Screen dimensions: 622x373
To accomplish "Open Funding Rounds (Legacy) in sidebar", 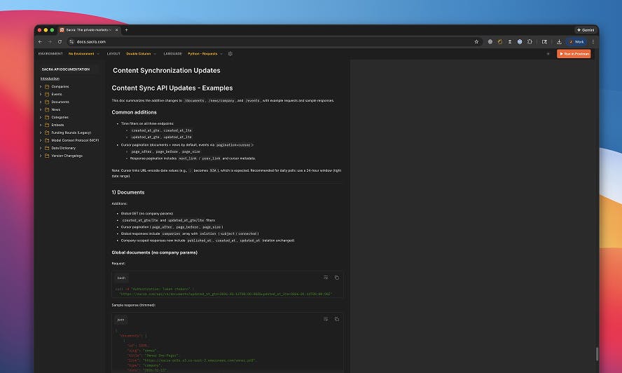I will (71, 133).
